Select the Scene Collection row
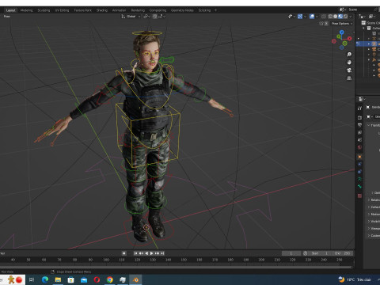380x285 pixels. tap(371, 23)
